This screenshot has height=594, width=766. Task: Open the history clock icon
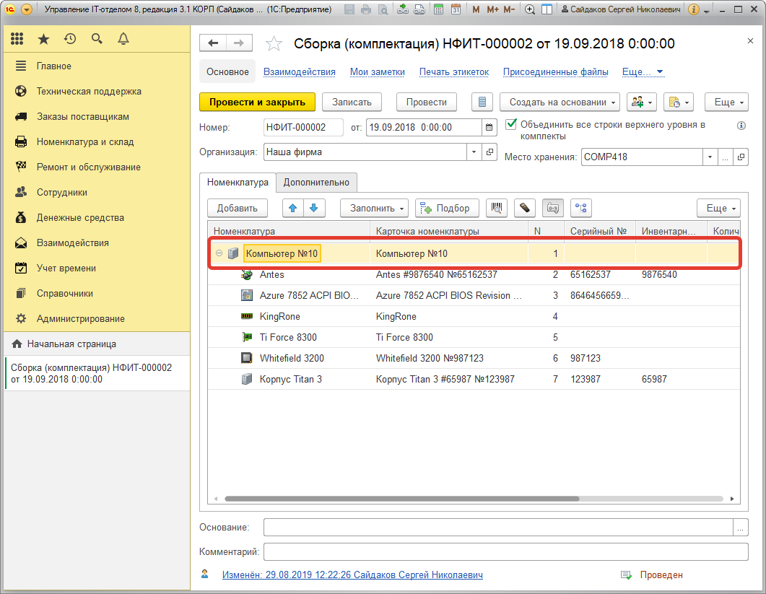pos(70,39)
